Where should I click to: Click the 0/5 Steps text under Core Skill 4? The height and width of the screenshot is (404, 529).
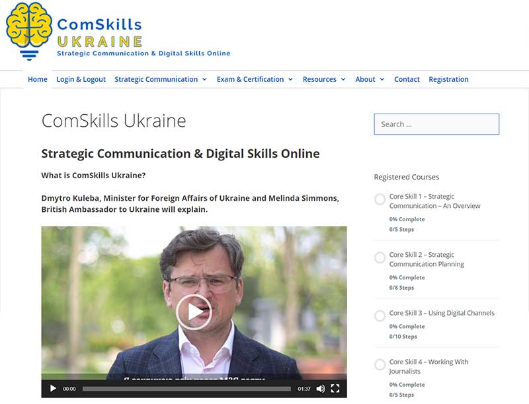(401, 395)
